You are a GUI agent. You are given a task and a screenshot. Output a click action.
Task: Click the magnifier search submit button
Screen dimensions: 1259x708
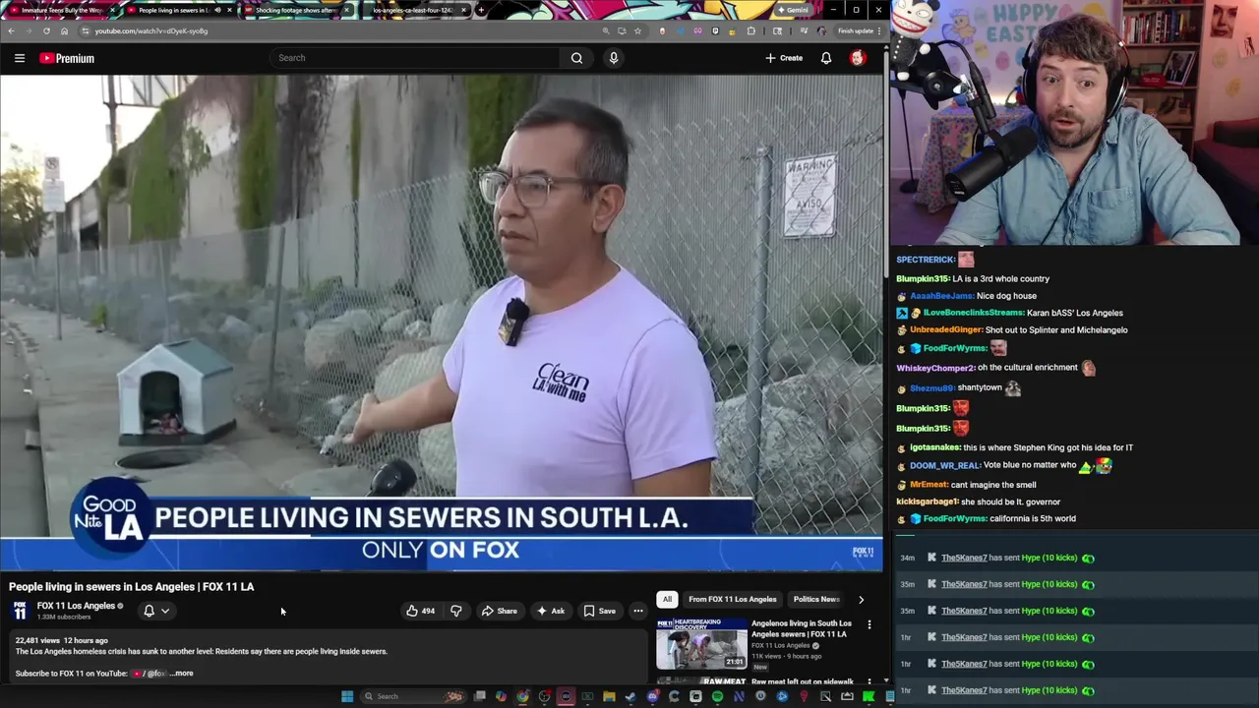coord(576,58)
